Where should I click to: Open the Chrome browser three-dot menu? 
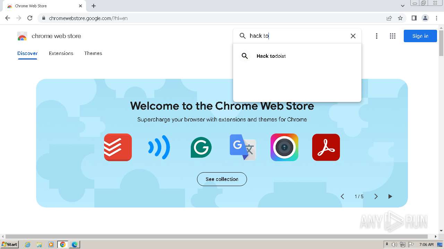[437, 18]
